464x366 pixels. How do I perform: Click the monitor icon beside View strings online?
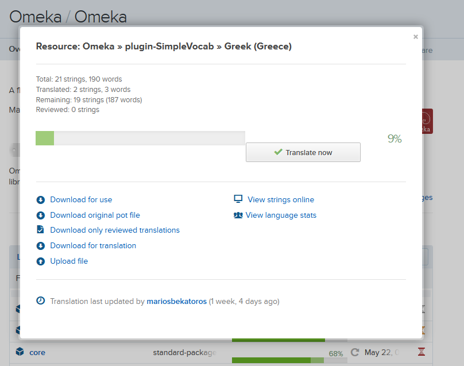click(x=238, y=199)
